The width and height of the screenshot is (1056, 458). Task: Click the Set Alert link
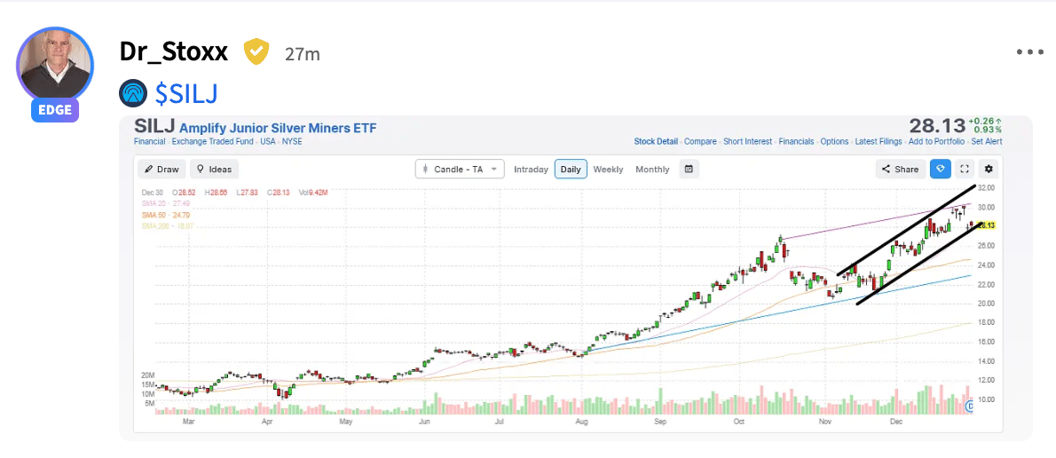click(987, 141)
